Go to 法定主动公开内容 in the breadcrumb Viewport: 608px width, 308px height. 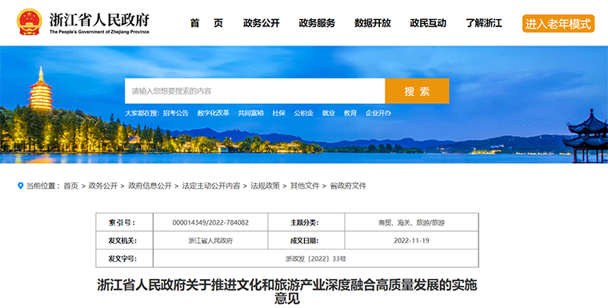pos(211,186)
